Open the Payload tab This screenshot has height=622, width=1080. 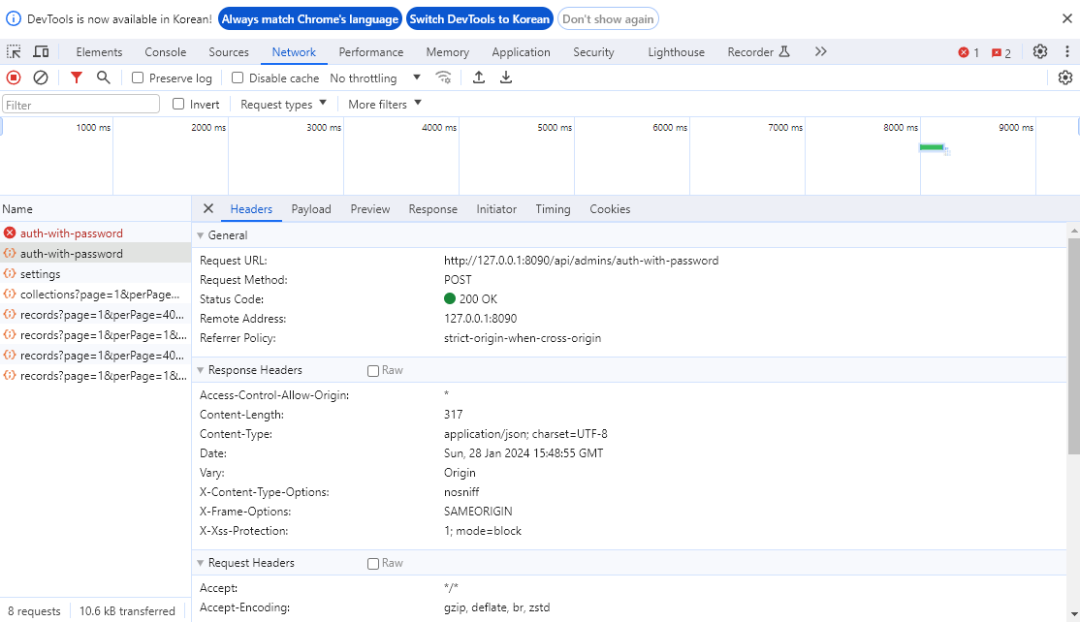click(310, 209)
